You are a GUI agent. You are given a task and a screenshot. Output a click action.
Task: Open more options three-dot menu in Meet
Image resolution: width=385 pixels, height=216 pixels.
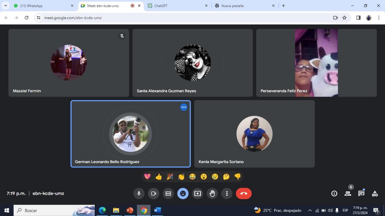click(227, 194)
